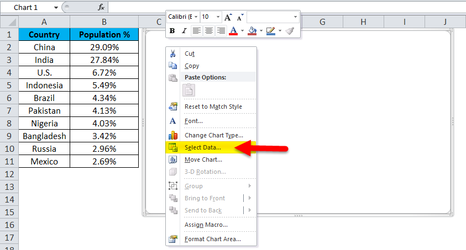Open shape fill dropdown arrow
The image size is (466, 250).
(261, 30)
